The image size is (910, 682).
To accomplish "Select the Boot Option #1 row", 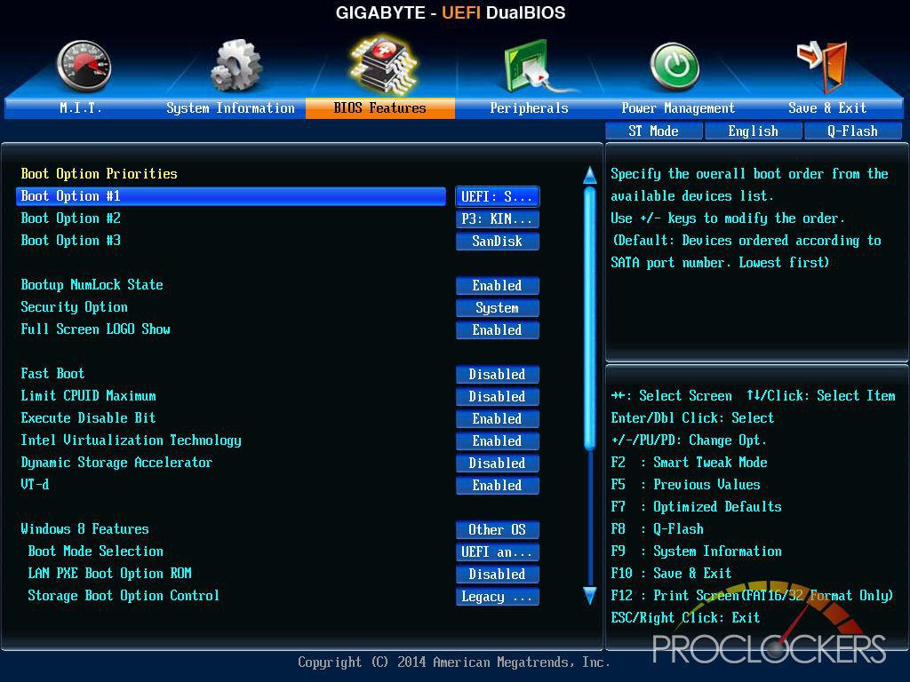I will (x=231, y=196).
